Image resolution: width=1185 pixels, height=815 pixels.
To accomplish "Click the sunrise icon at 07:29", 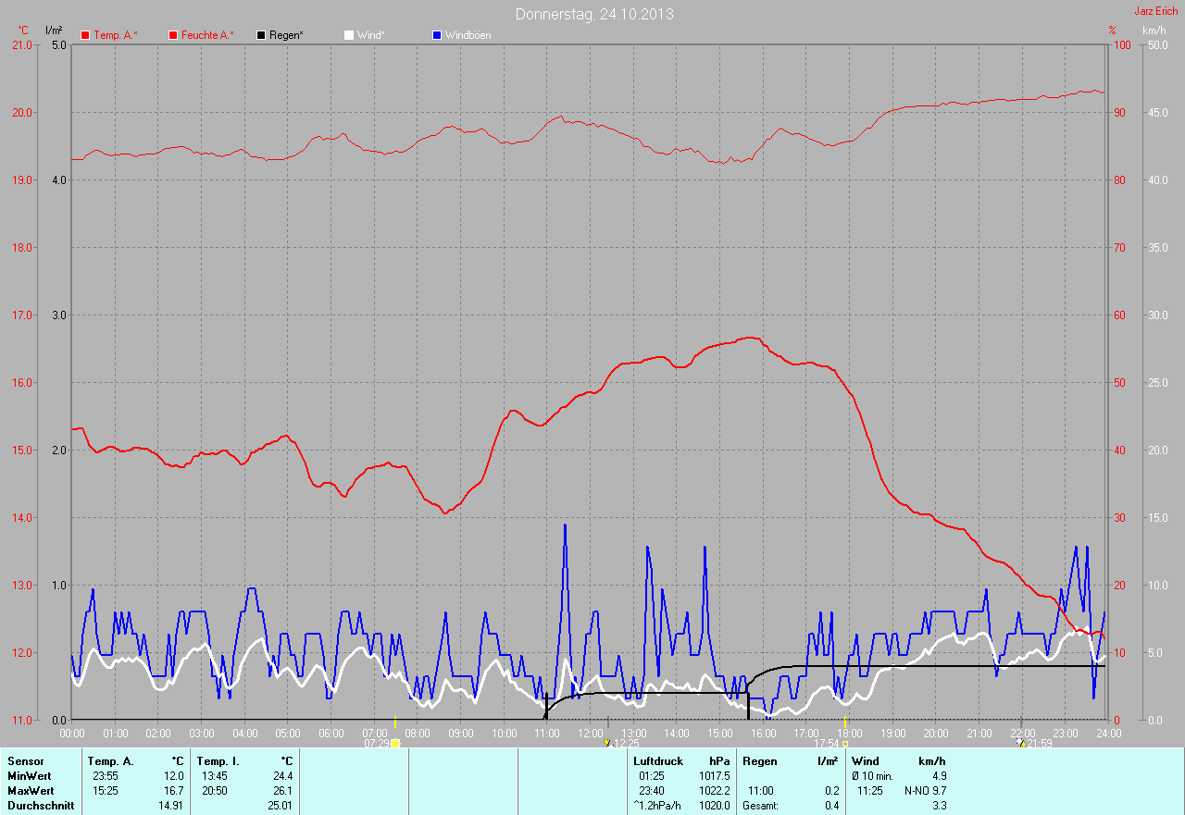I will click(395, 743).
